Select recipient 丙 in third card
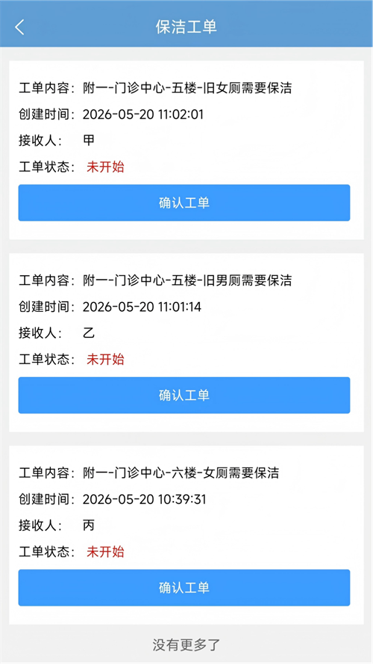Image resolution: width=373 pixels, height=664 pixels. (89, 526)
